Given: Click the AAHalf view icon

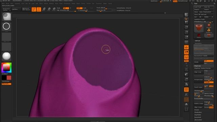Looking at the screenshot, I should tap(186, 37).
